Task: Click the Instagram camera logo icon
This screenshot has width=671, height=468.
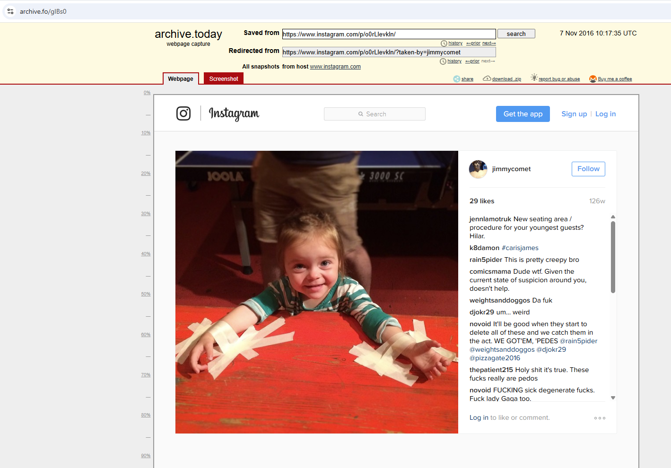Action: pyautogui.click(x=183, y=113)
